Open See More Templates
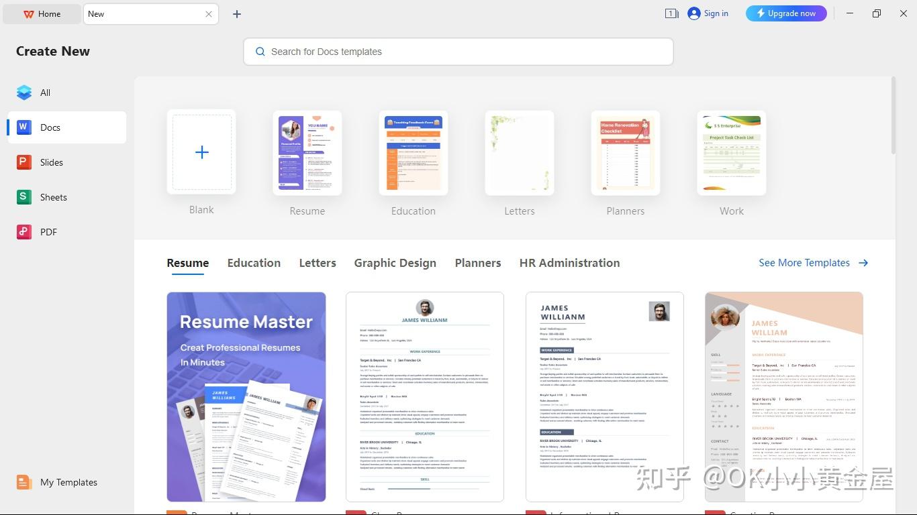The height and width of the screenshot is (515, 917). click(804, 263)
